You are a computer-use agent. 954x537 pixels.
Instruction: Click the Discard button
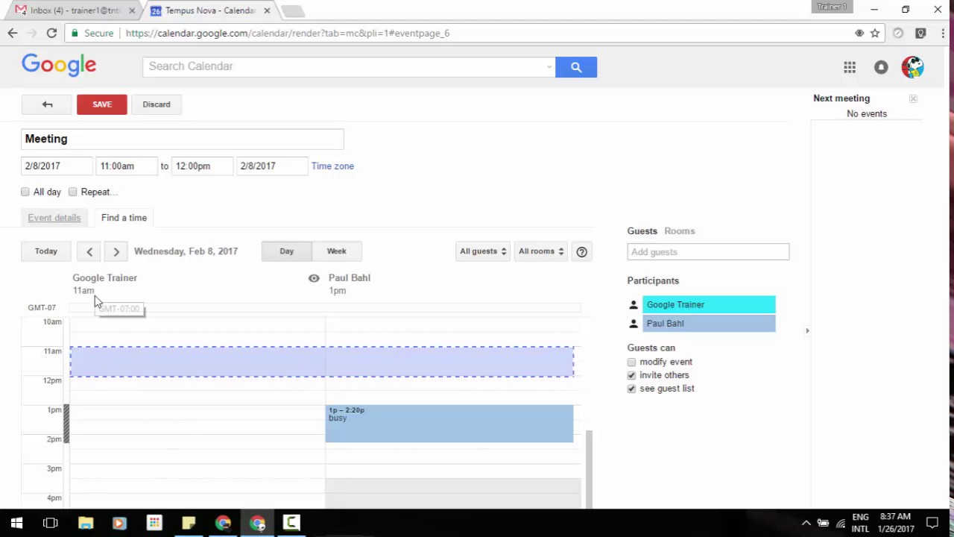point(157,104)
